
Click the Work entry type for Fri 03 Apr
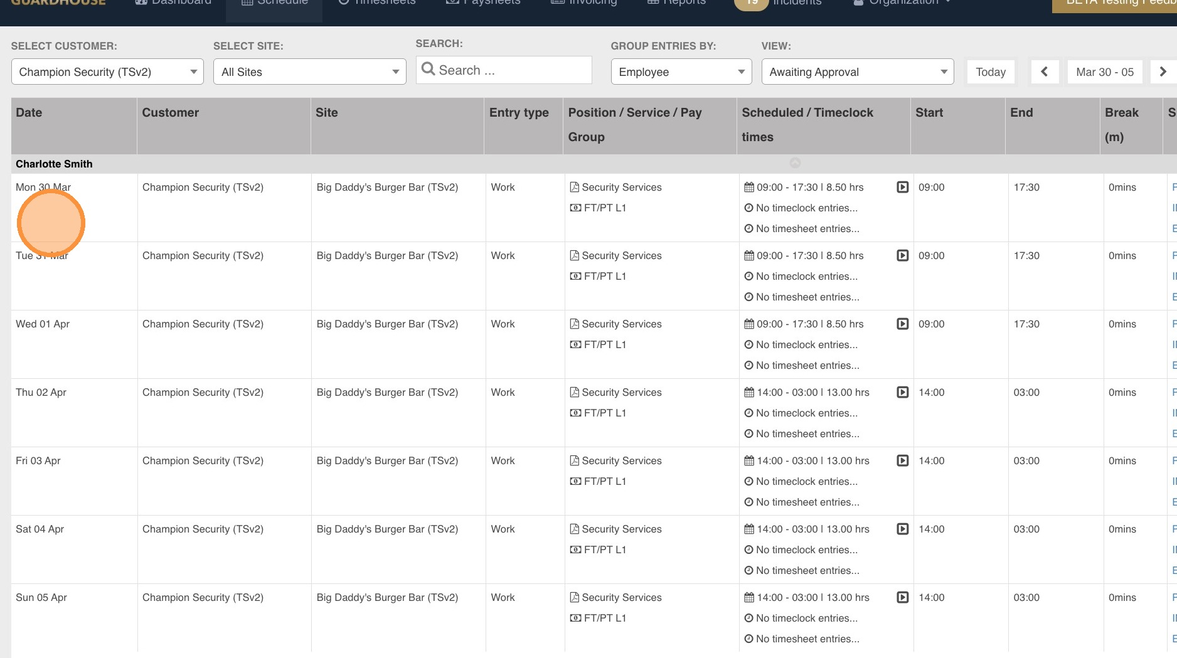coord(503,460)
